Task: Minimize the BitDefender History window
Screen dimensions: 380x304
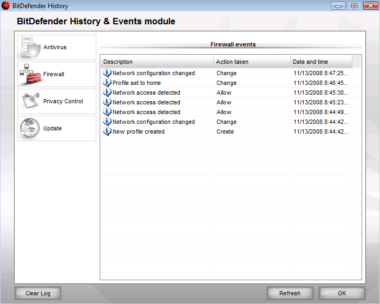Action: [338, 6]
